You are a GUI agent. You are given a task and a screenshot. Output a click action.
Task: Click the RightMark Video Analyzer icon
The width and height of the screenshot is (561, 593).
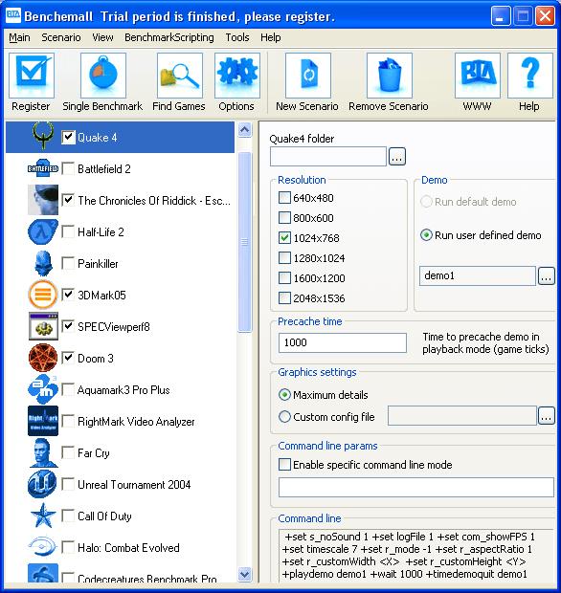(x=43, y=421)
